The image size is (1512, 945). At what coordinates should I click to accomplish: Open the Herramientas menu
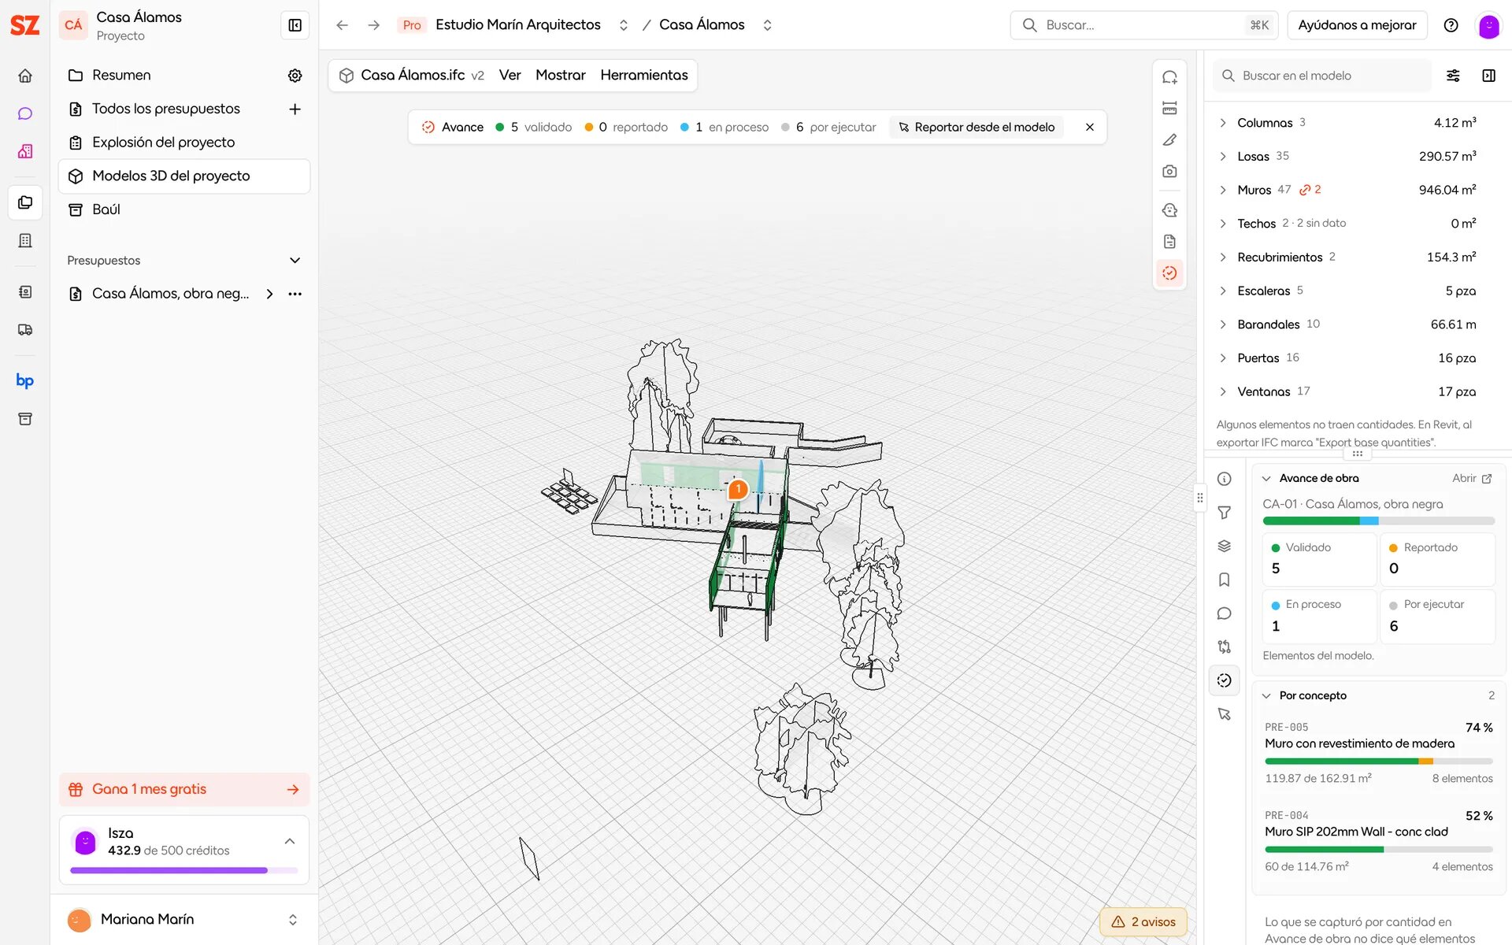pyautogui.click(x=644, y=76)
